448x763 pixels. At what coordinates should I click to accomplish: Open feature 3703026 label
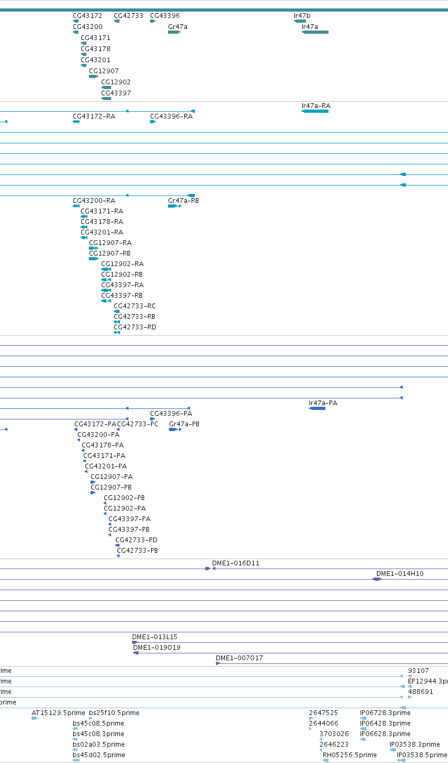tap(334, 734)
